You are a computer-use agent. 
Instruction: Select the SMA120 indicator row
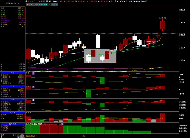click(13, 16)
